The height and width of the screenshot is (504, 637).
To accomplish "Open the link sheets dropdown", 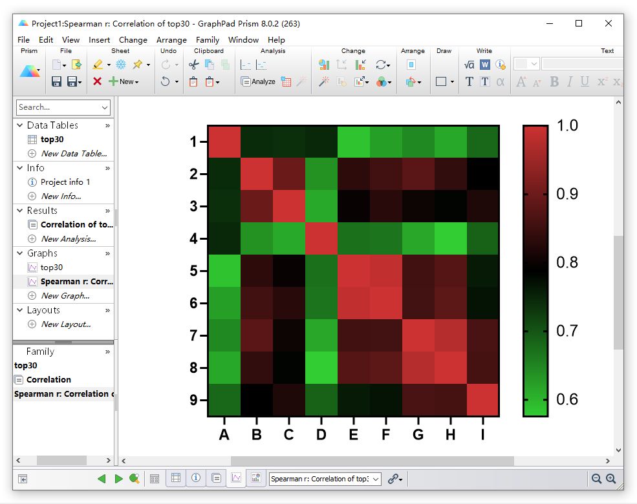I will pyautogui.click(x=395, y=479).
